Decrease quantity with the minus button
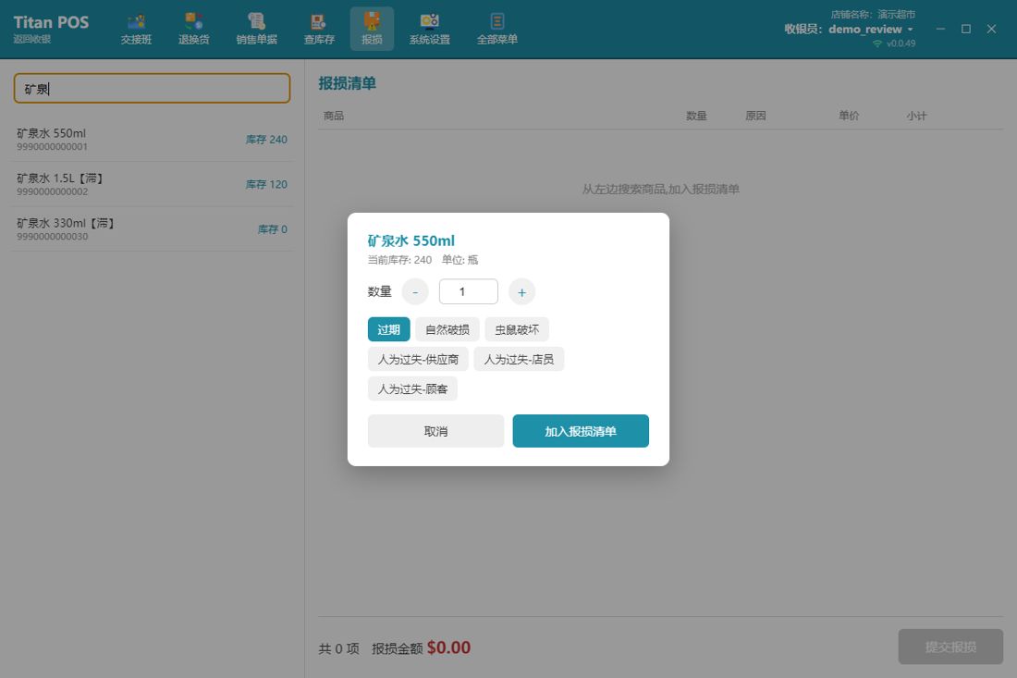 415,292
